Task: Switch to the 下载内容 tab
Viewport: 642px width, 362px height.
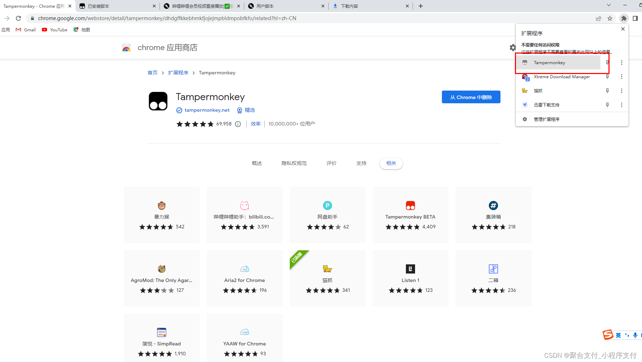Action: tap(371, 6)
